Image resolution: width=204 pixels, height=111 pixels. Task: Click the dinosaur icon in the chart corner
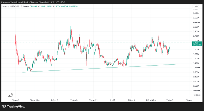tap(11, 95)
